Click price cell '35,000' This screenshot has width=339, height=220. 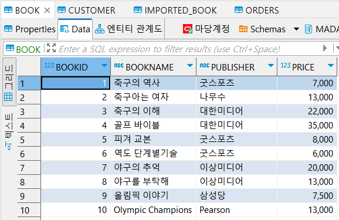point(307,125)
